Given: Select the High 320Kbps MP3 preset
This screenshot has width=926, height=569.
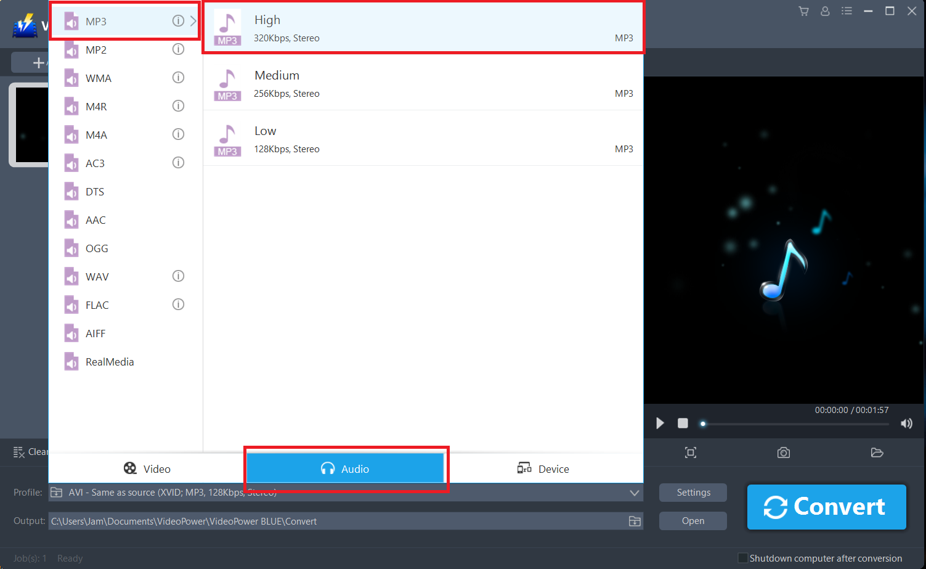Looking at the screenshot, I should click(423, 27).
